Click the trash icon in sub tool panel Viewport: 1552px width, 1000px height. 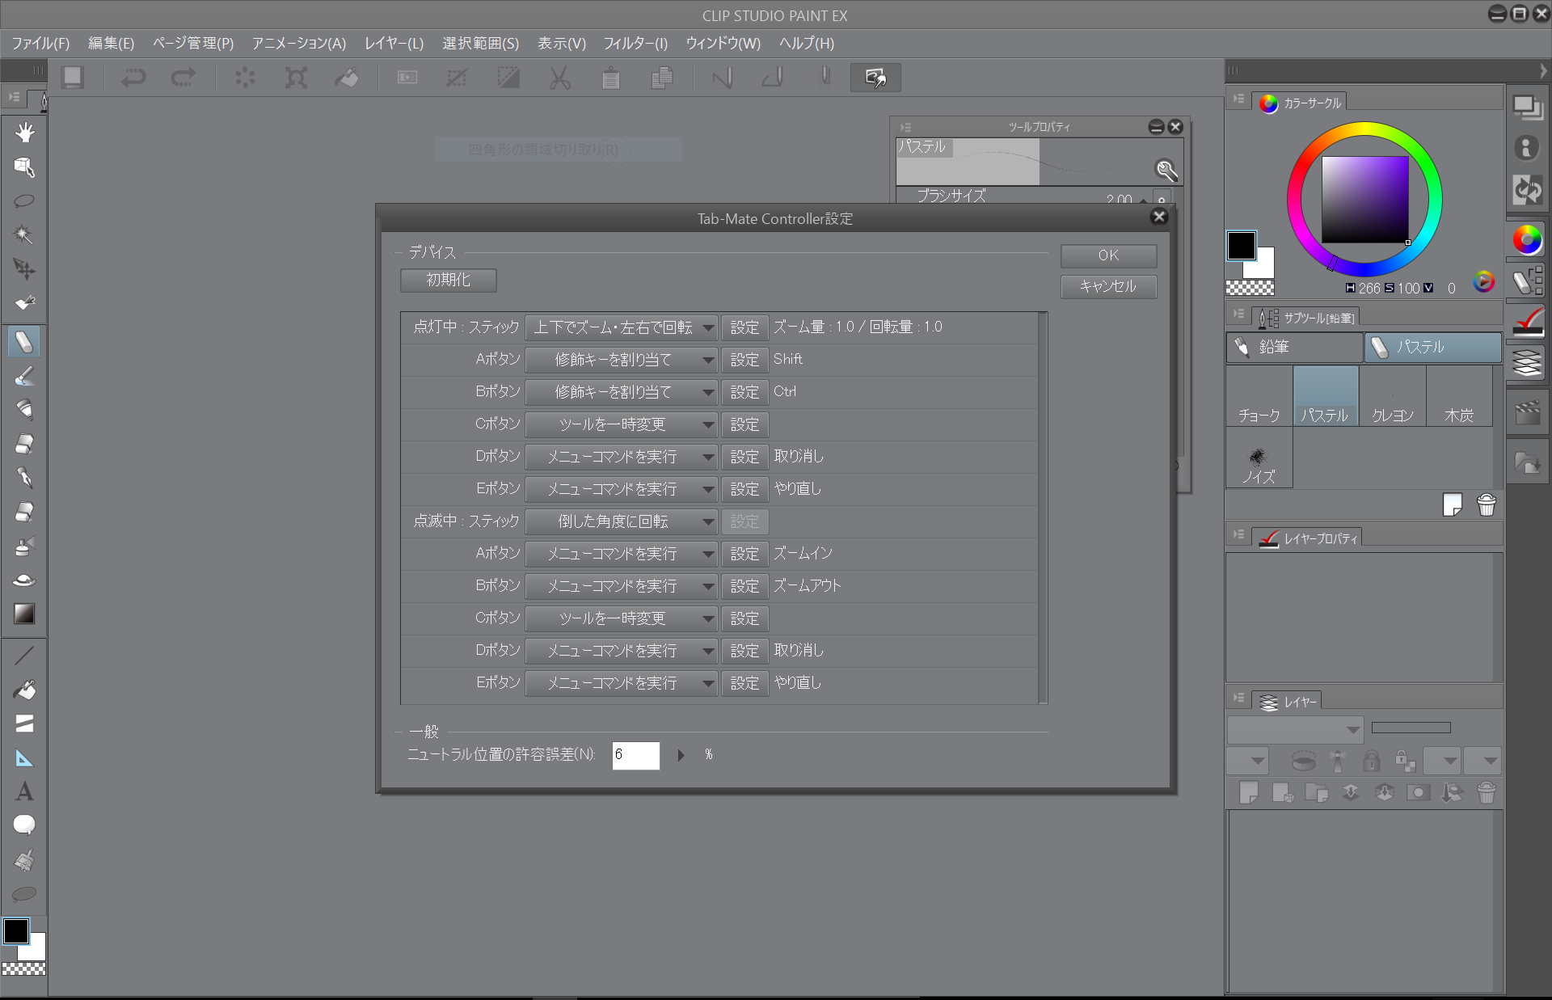point(1486,505)
